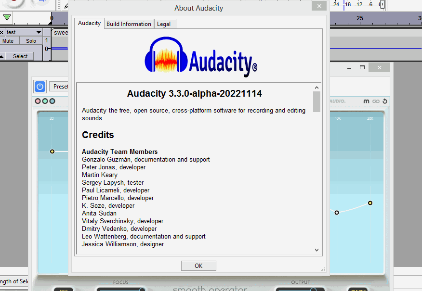Close the test track with X
Screen dimensions: 422x291
pyautogui.click(x=2, y=32)
